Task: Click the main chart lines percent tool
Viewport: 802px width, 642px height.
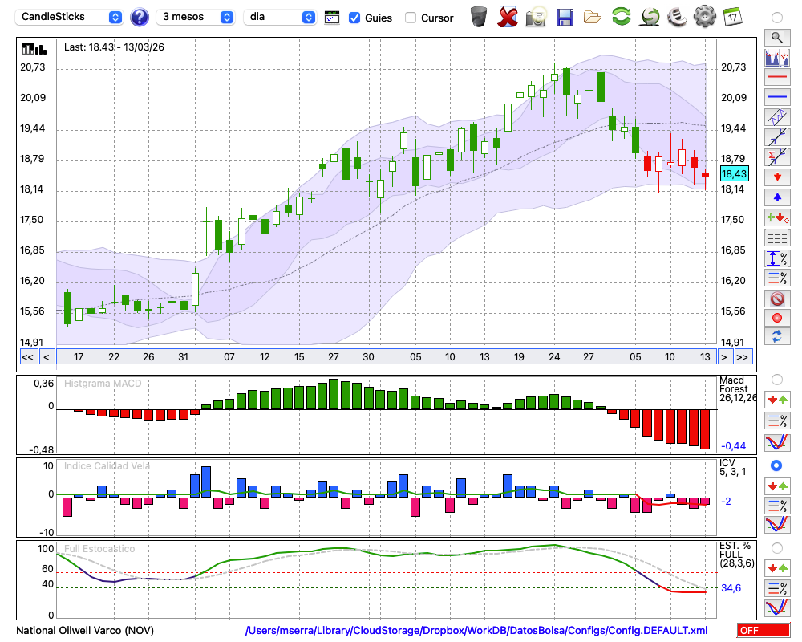Action: click(x=777, y=278)
